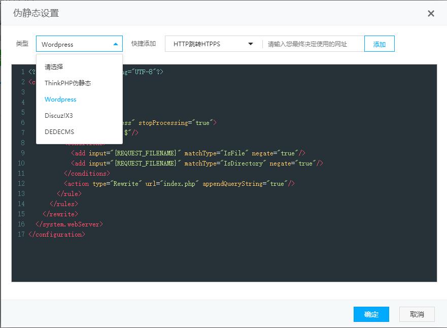447x328 pixels.
Task: Place cursor on the action Rewrite line
Action: click(x=179, y=183)
